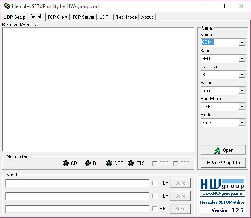Switch to the TCP Client tab
Viewport: 251px width, 218px height.
(x=57, y=17)
